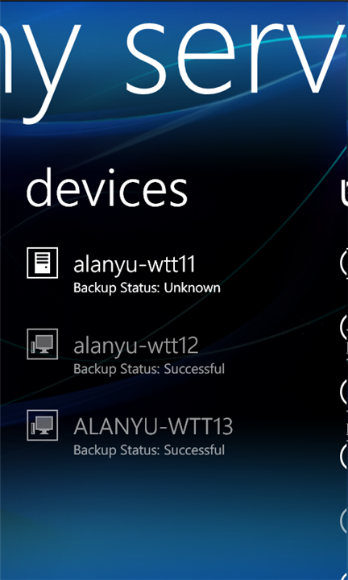Click the dimmed lowest cut-off circle icon
The image size is (348, 580).
click(x=343, y=520)
